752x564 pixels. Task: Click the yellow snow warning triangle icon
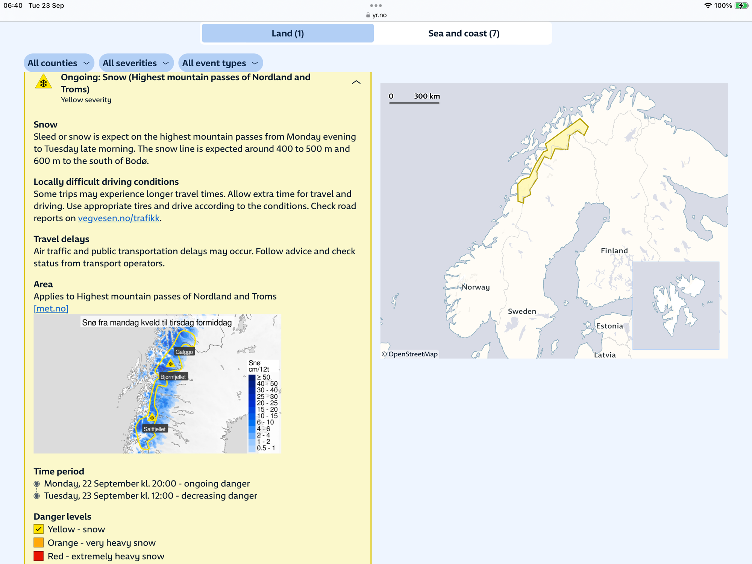(x=44, y=82)
